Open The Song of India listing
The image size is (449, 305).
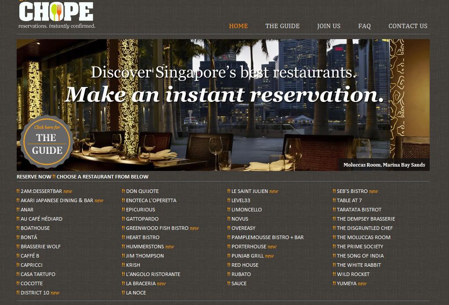click(x=360, y=256)
